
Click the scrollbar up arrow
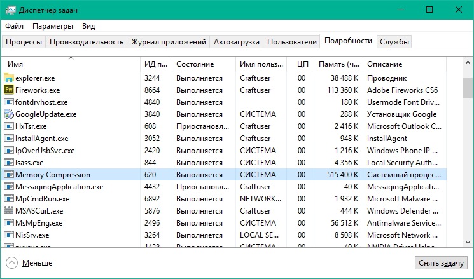(x=468, y=63)
